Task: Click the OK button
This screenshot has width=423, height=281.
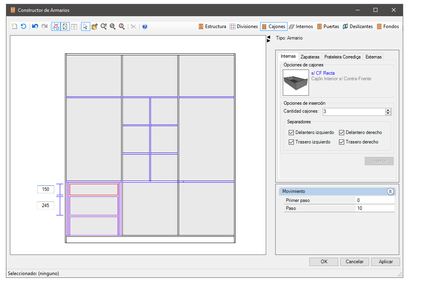Action: click(324, 262)
